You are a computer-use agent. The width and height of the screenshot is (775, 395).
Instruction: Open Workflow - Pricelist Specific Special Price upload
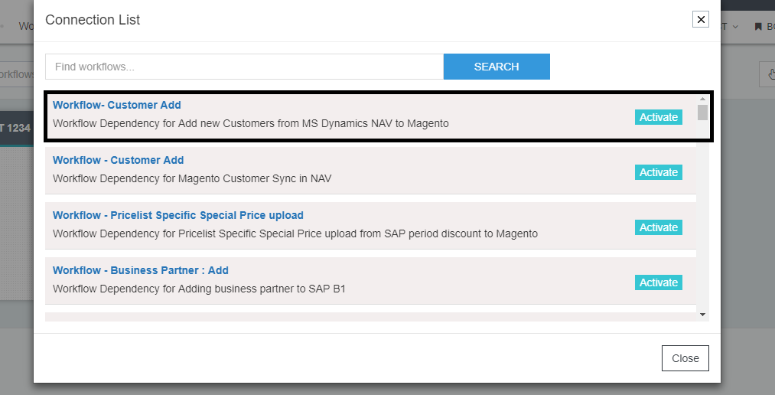point(178,215)
